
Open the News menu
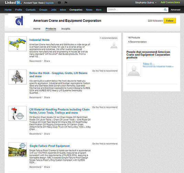tap(89, 10)
